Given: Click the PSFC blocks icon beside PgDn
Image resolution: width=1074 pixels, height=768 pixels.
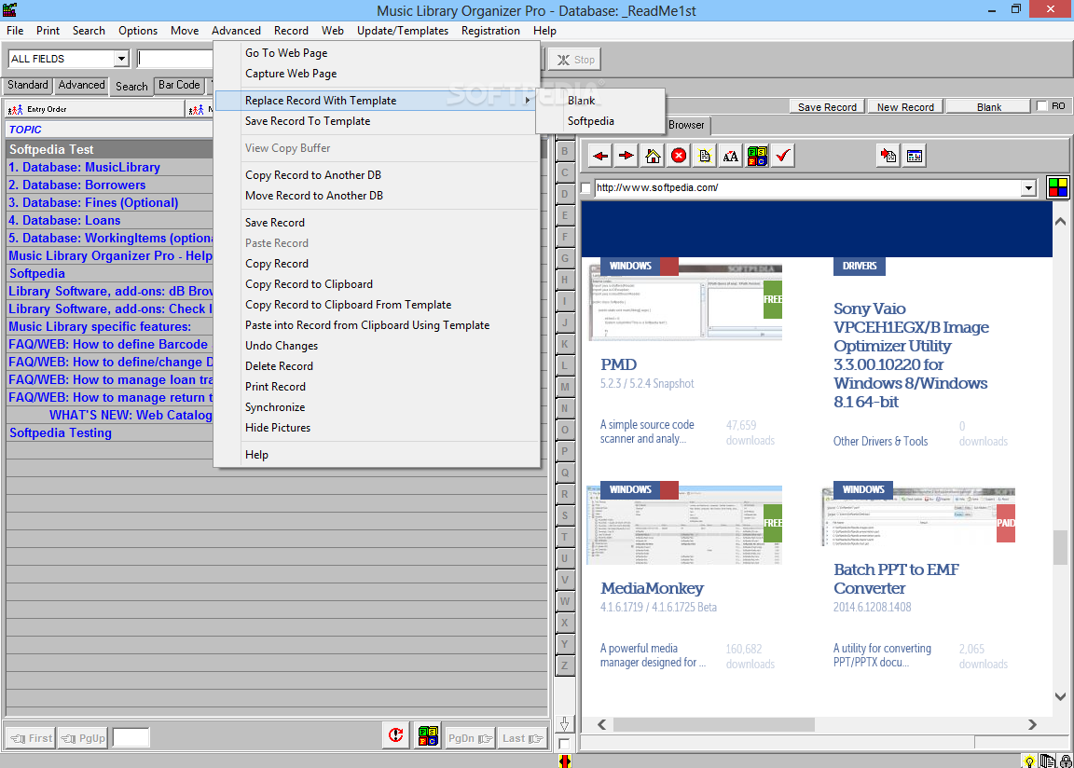Looking at the screenshot, I should tap(428, 735).
